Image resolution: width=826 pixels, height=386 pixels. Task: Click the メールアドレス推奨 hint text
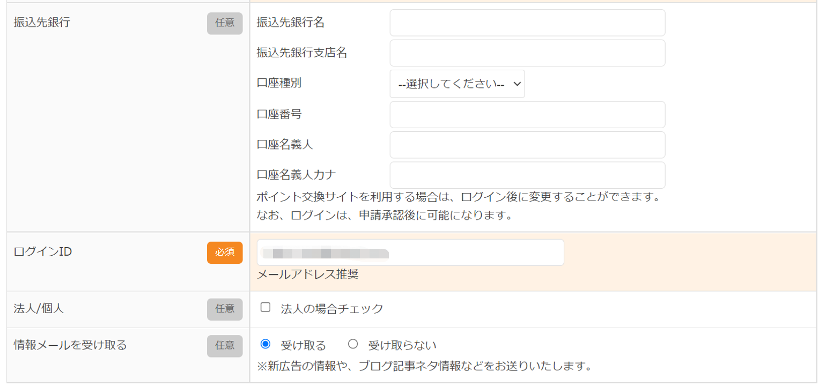pos(307,275)
